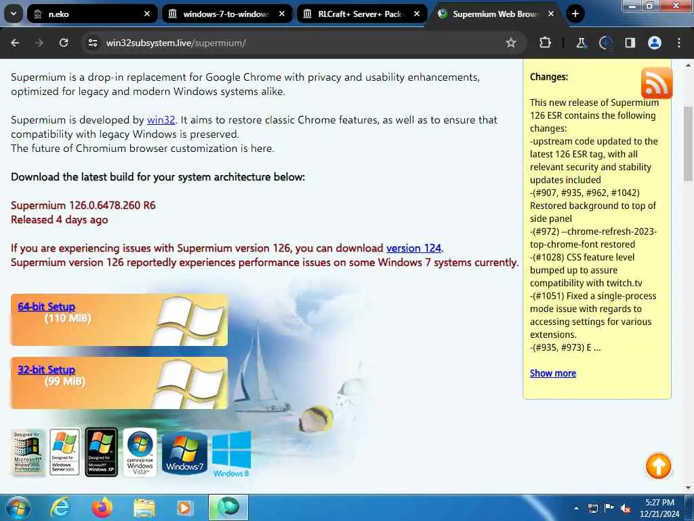694x521 pixels.
Task: Open the network tray icon
Action: click(x=592, y=508)
